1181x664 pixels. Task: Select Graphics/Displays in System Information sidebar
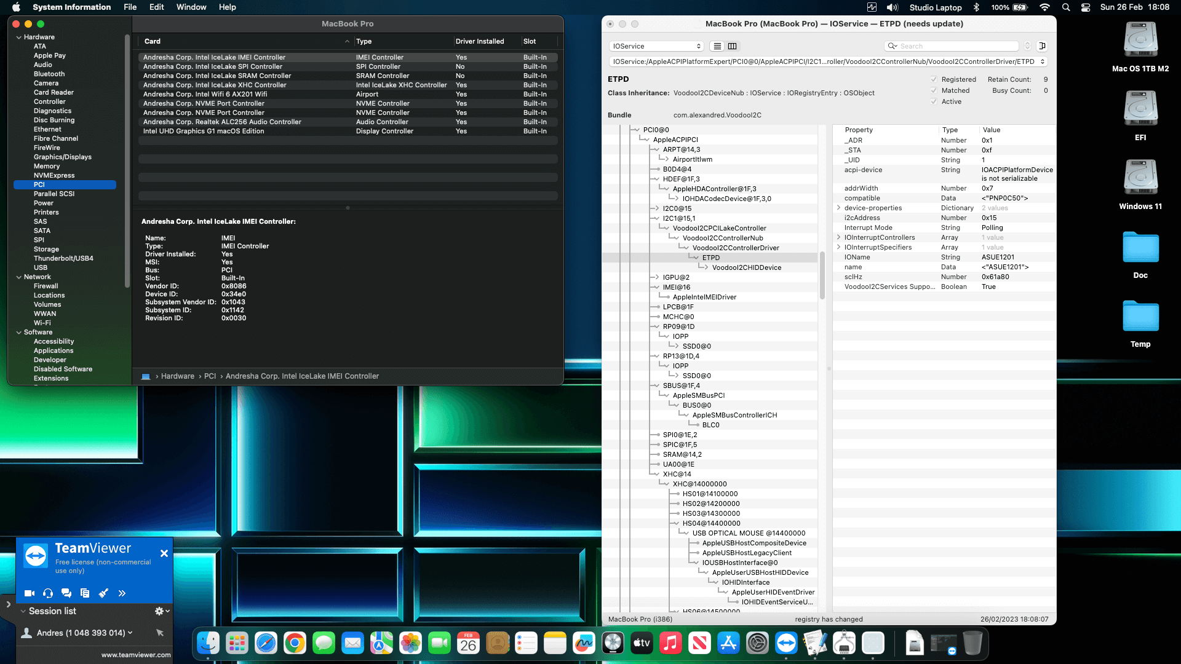63,157
